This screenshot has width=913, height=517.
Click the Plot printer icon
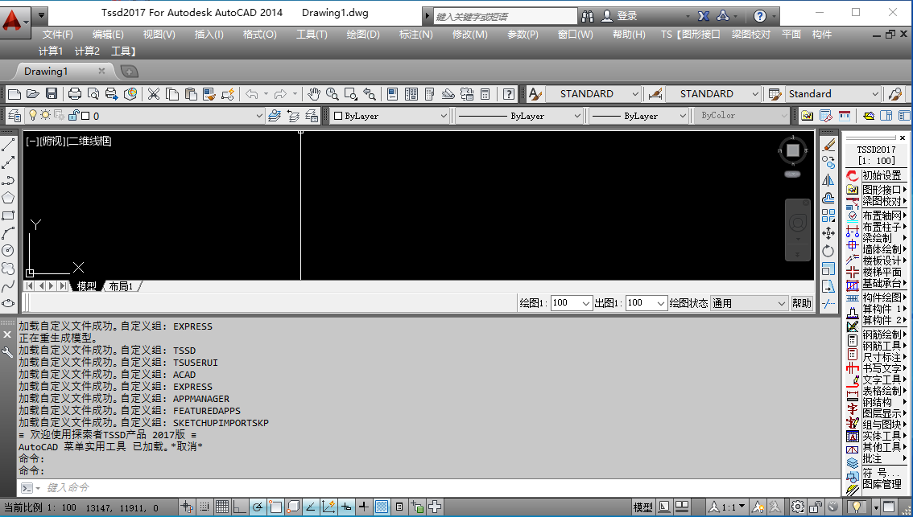point(75,93)
